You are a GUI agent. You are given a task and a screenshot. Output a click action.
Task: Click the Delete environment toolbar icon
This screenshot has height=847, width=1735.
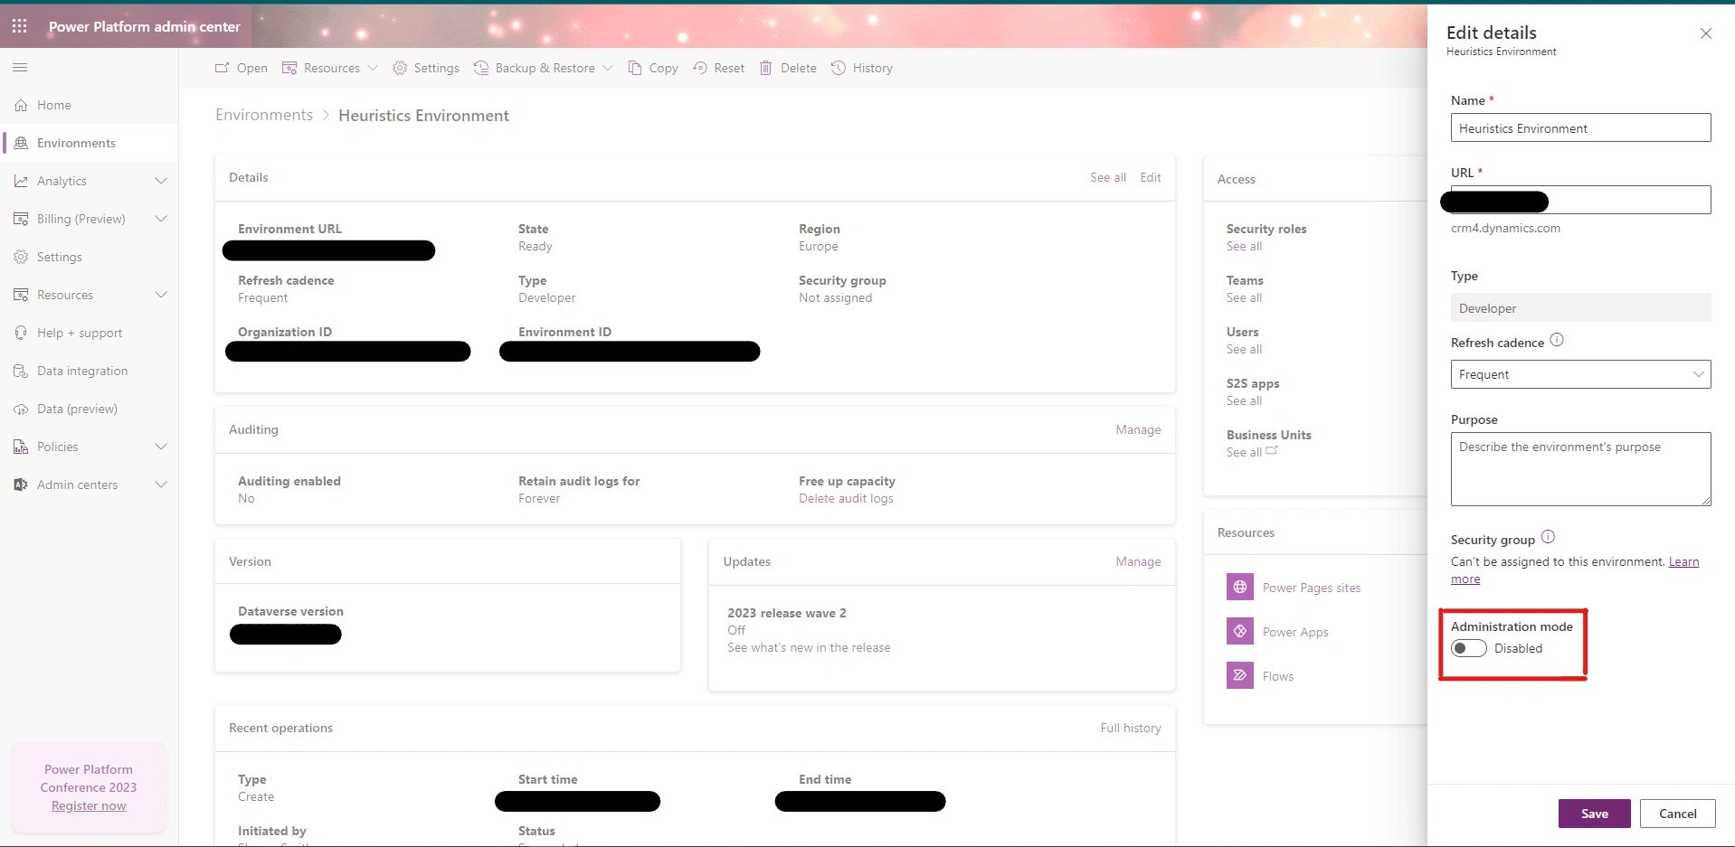coord(766,68)
